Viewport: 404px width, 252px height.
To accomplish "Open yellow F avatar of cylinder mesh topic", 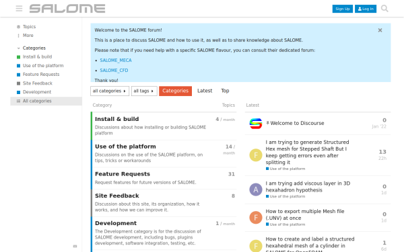I will pyautogui.click(x=256, y=245).
